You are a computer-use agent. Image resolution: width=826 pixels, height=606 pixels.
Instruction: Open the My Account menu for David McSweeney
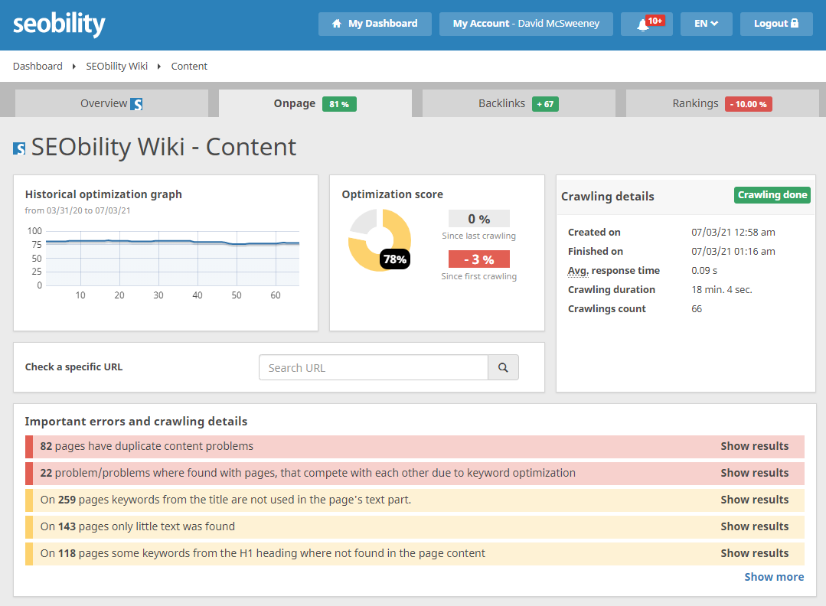tap(525, 24)
